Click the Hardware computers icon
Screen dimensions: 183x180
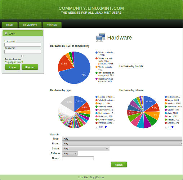(x=101, y=38)
